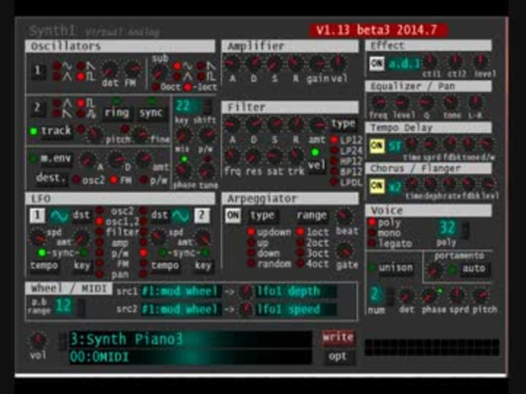The height and width of the screenshot is (394, 526).
Task: Select the sine waveform for oscillator 1
Action: click(57, 66)
